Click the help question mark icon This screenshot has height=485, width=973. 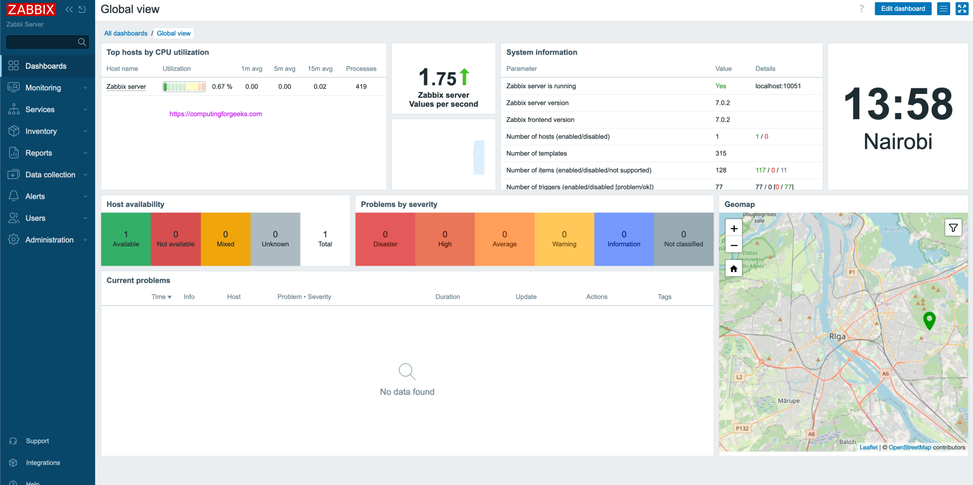861,9
